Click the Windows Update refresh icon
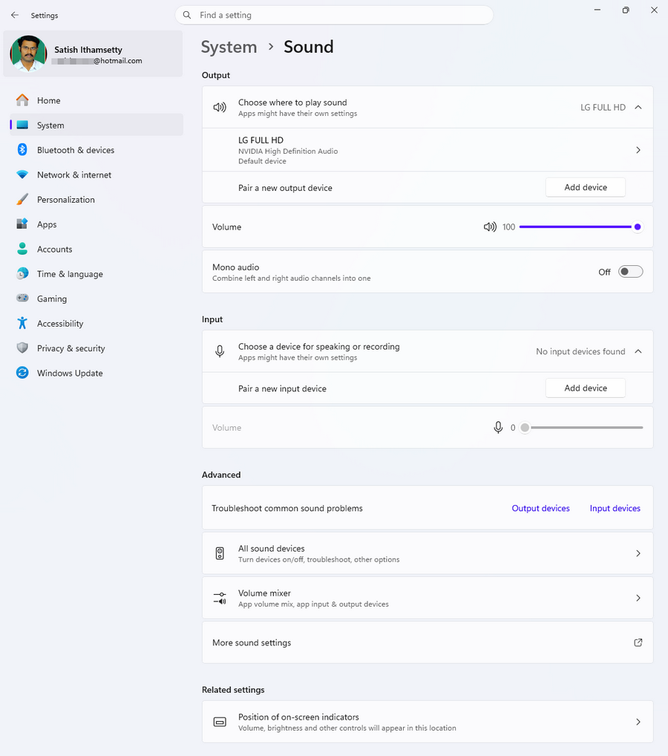Screen dimensions: 668x756 tap(22, 373)
